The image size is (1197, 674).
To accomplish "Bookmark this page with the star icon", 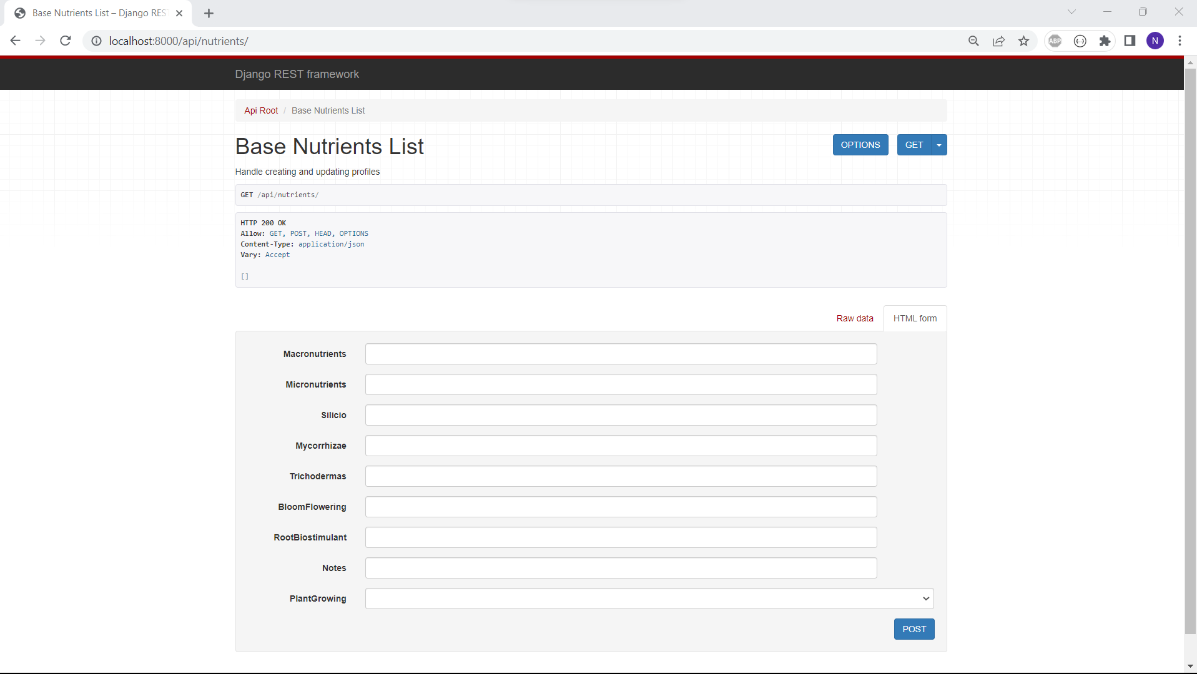I will [1023, 41].
